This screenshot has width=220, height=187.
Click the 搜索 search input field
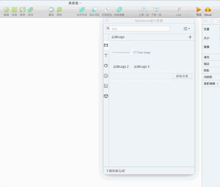point(138,29)
